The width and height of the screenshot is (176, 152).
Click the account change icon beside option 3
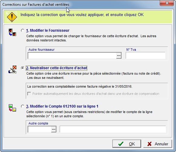pyautogui.click(x=12, y=108)
